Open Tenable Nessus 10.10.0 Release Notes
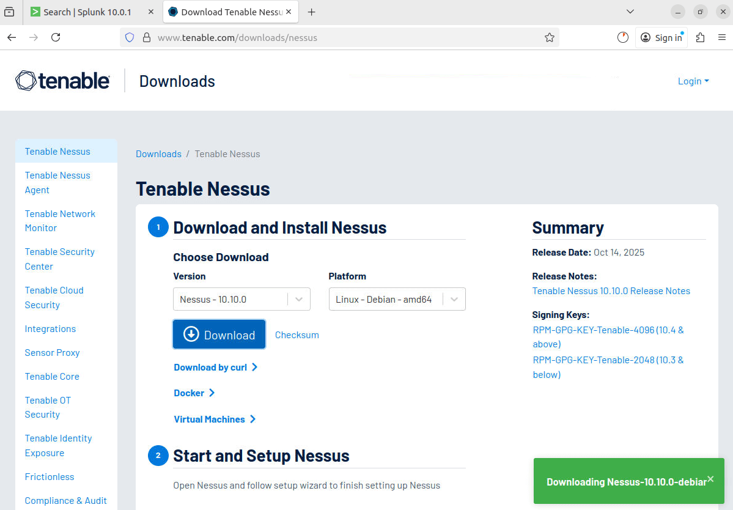 click(x=611, y=291)
